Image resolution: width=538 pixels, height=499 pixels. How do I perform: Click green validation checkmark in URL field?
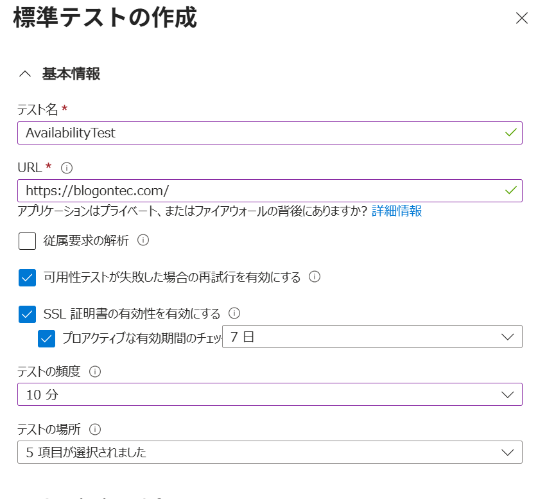click(x=511, y=190)
